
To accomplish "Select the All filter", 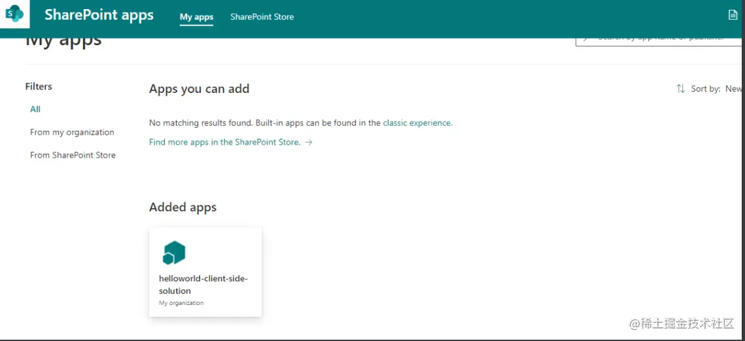I will [35, 109].
